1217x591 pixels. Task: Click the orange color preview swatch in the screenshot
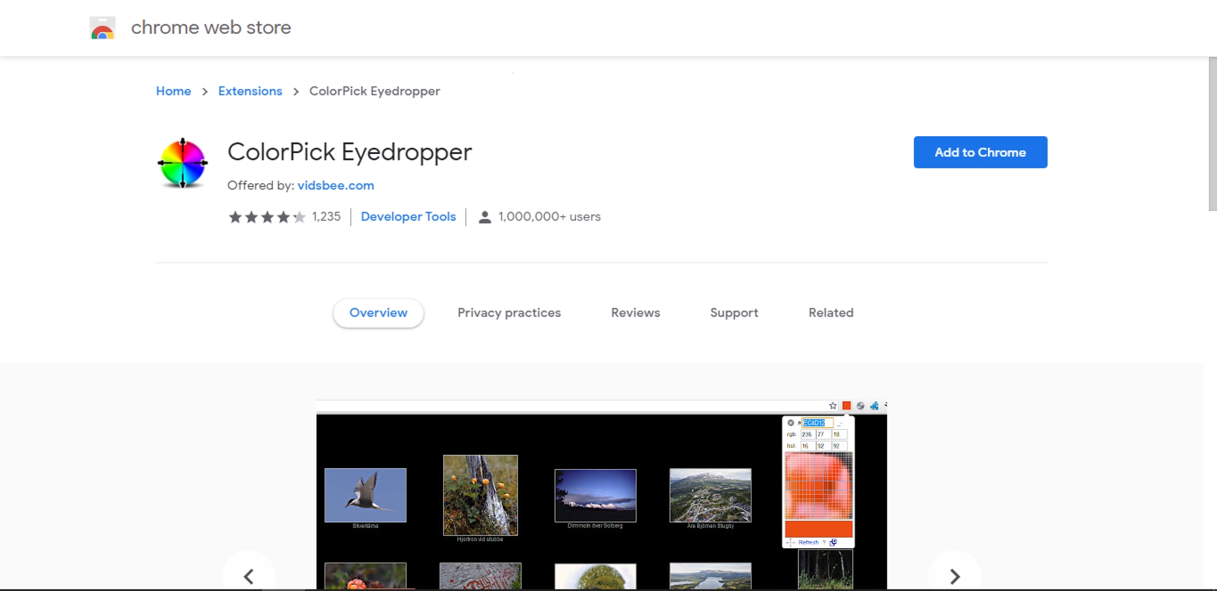(x=818, y=528)
